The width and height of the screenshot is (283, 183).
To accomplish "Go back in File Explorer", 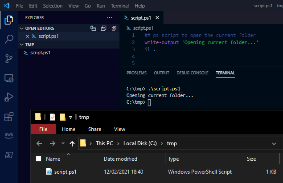I will (x=39, y=143).
